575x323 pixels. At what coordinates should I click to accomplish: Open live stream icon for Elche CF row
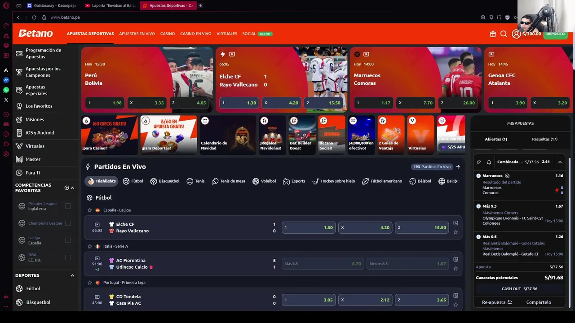97,224
